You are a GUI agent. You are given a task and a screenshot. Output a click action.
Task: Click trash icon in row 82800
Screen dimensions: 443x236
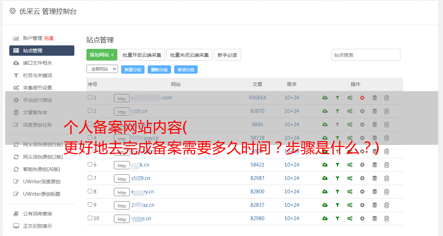387,192
